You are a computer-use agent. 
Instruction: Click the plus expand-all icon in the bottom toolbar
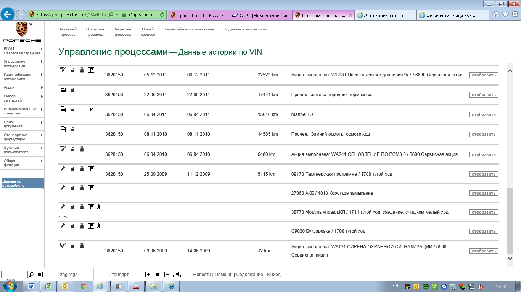[148, 275]
